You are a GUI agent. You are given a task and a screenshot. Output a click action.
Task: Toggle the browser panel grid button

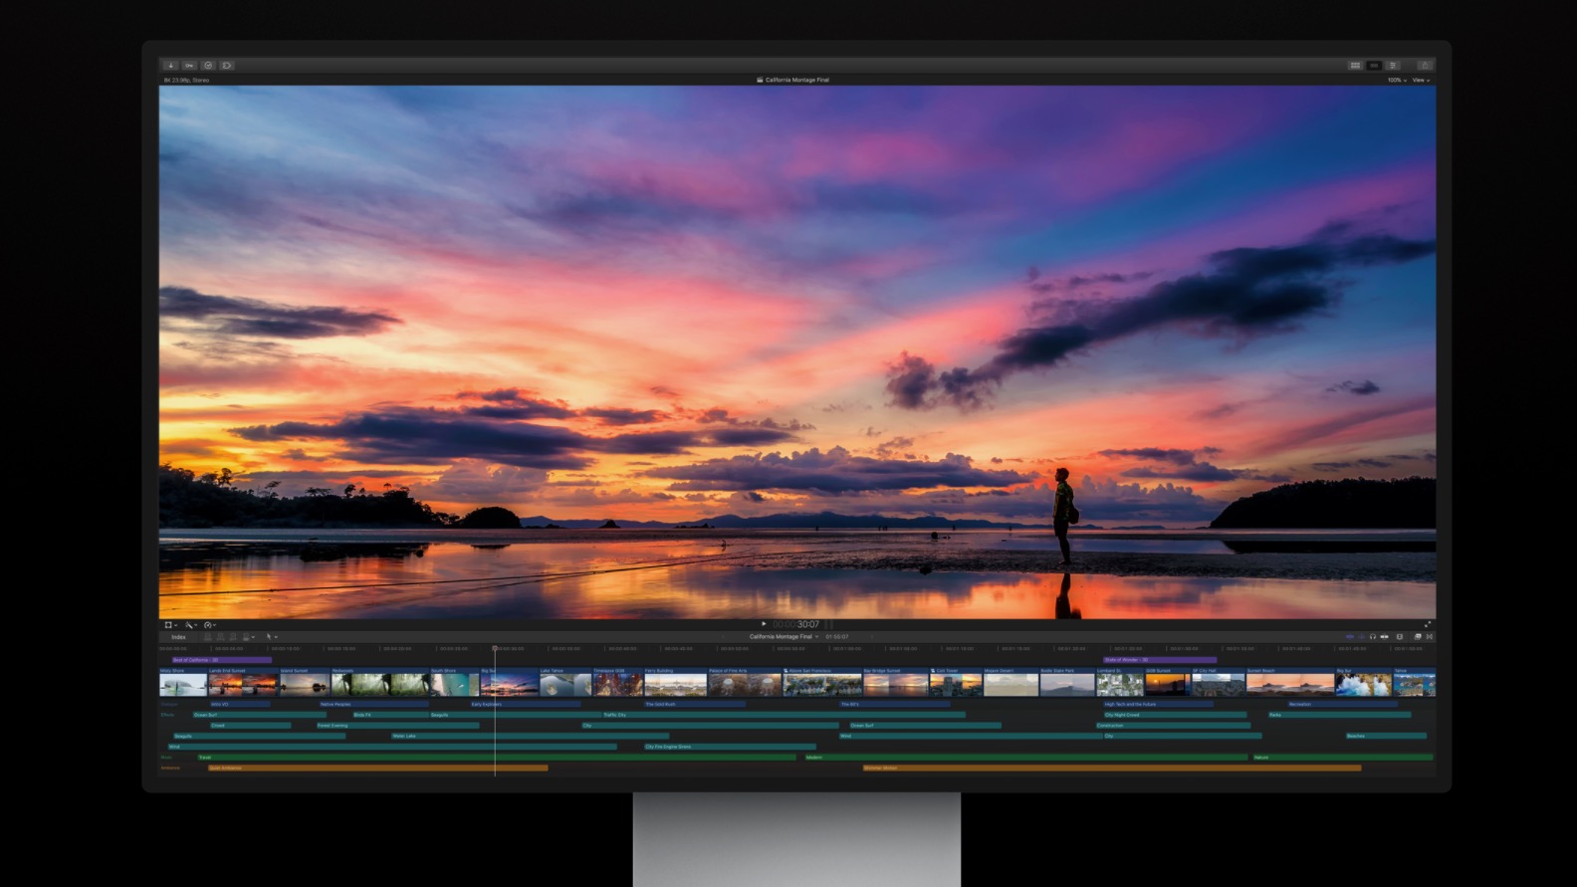tap(1355, 66)
